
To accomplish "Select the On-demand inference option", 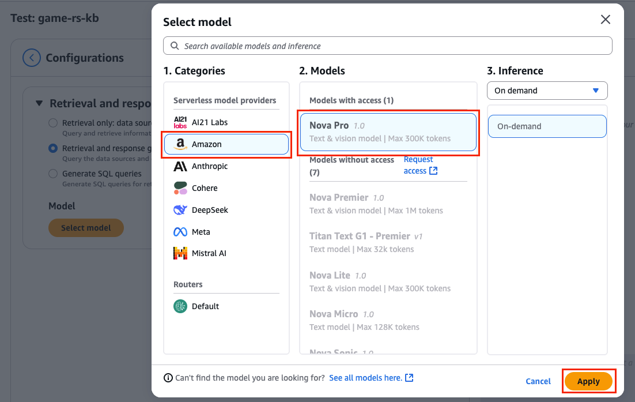I will pyautogui.click(x=546, y=126).
